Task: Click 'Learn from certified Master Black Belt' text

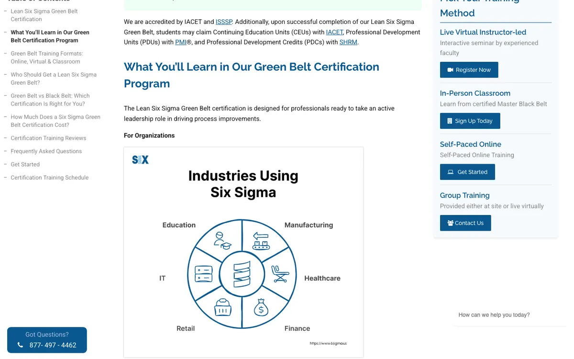Action: click(x=494, y=104)
